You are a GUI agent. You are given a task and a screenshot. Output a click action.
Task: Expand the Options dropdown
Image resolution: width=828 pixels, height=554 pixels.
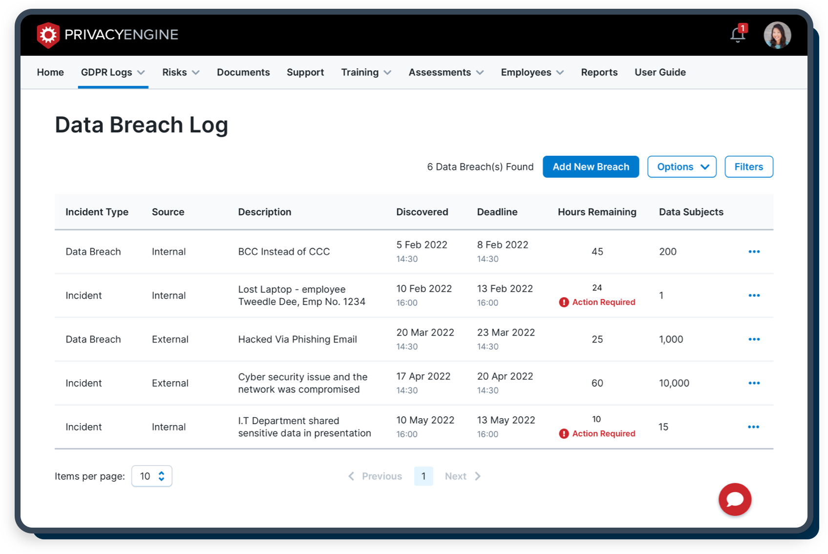click(x=681, y=167)
